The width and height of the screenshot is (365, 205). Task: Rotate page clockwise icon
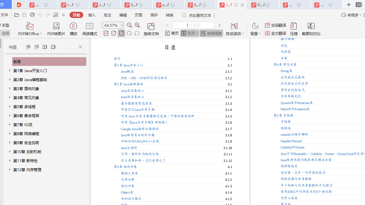129,33
